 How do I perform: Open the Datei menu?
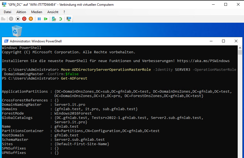pos(7,12)
